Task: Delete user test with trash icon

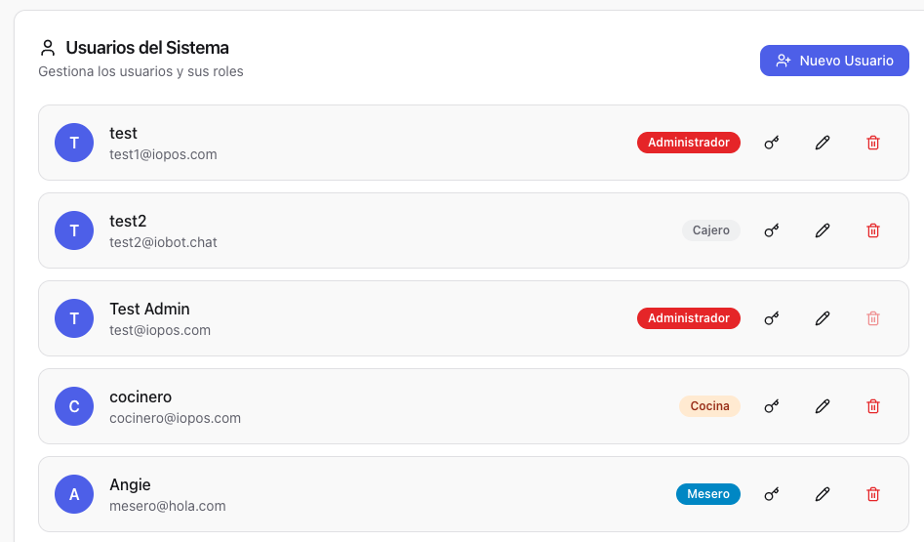Action: [x=873, y=143]
